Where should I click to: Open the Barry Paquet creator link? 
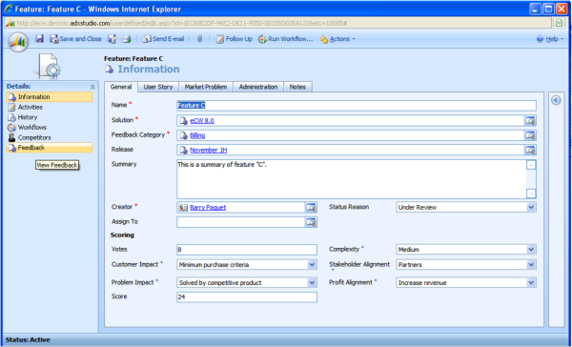(x=208, y=207)
